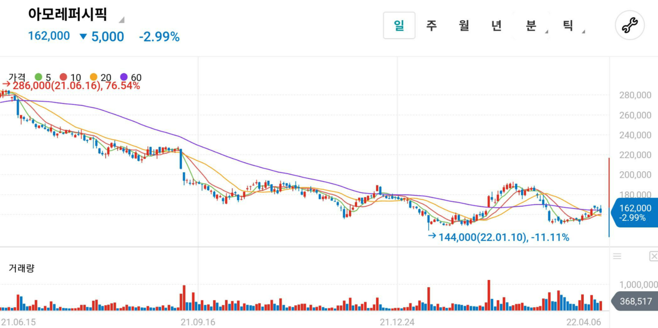Switch to the 주 (weekly) tab

point(431,25)
